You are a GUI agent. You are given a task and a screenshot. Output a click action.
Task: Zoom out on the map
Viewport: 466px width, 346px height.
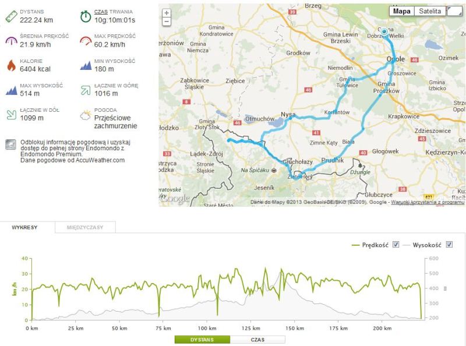(167, 22)
